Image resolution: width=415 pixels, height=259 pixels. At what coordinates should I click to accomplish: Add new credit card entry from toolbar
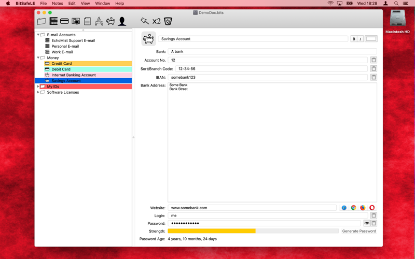tap(64, 21)
